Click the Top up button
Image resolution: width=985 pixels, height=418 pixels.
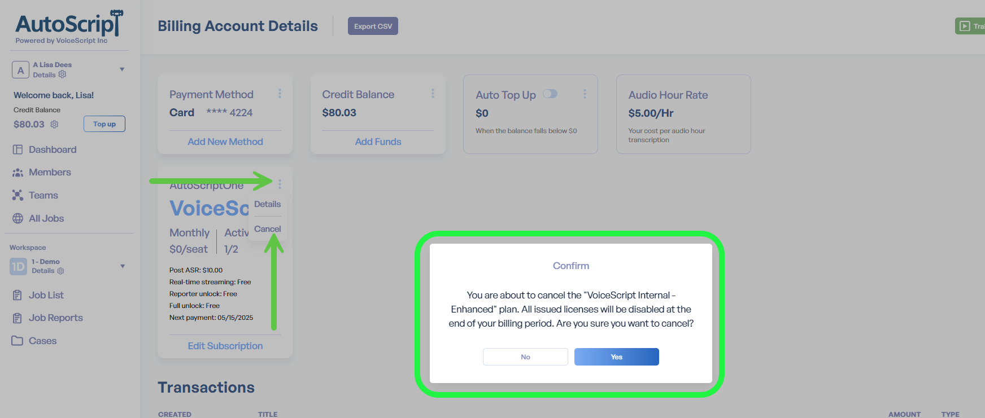pos(104,124)
